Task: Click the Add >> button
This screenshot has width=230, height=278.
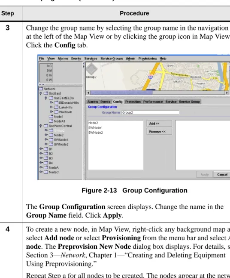Action: (159, 124)
